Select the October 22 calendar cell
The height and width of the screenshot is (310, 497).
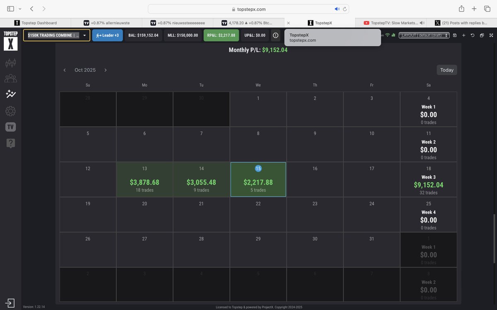258,215
